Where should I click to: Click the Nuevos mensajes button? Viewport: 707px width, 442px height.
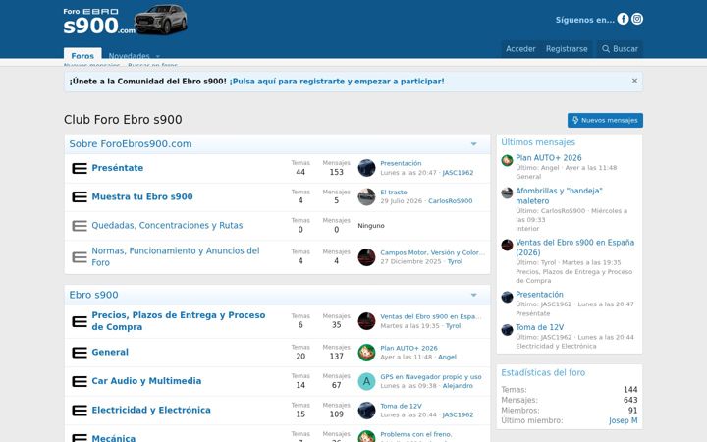click(x=605, y=120)
